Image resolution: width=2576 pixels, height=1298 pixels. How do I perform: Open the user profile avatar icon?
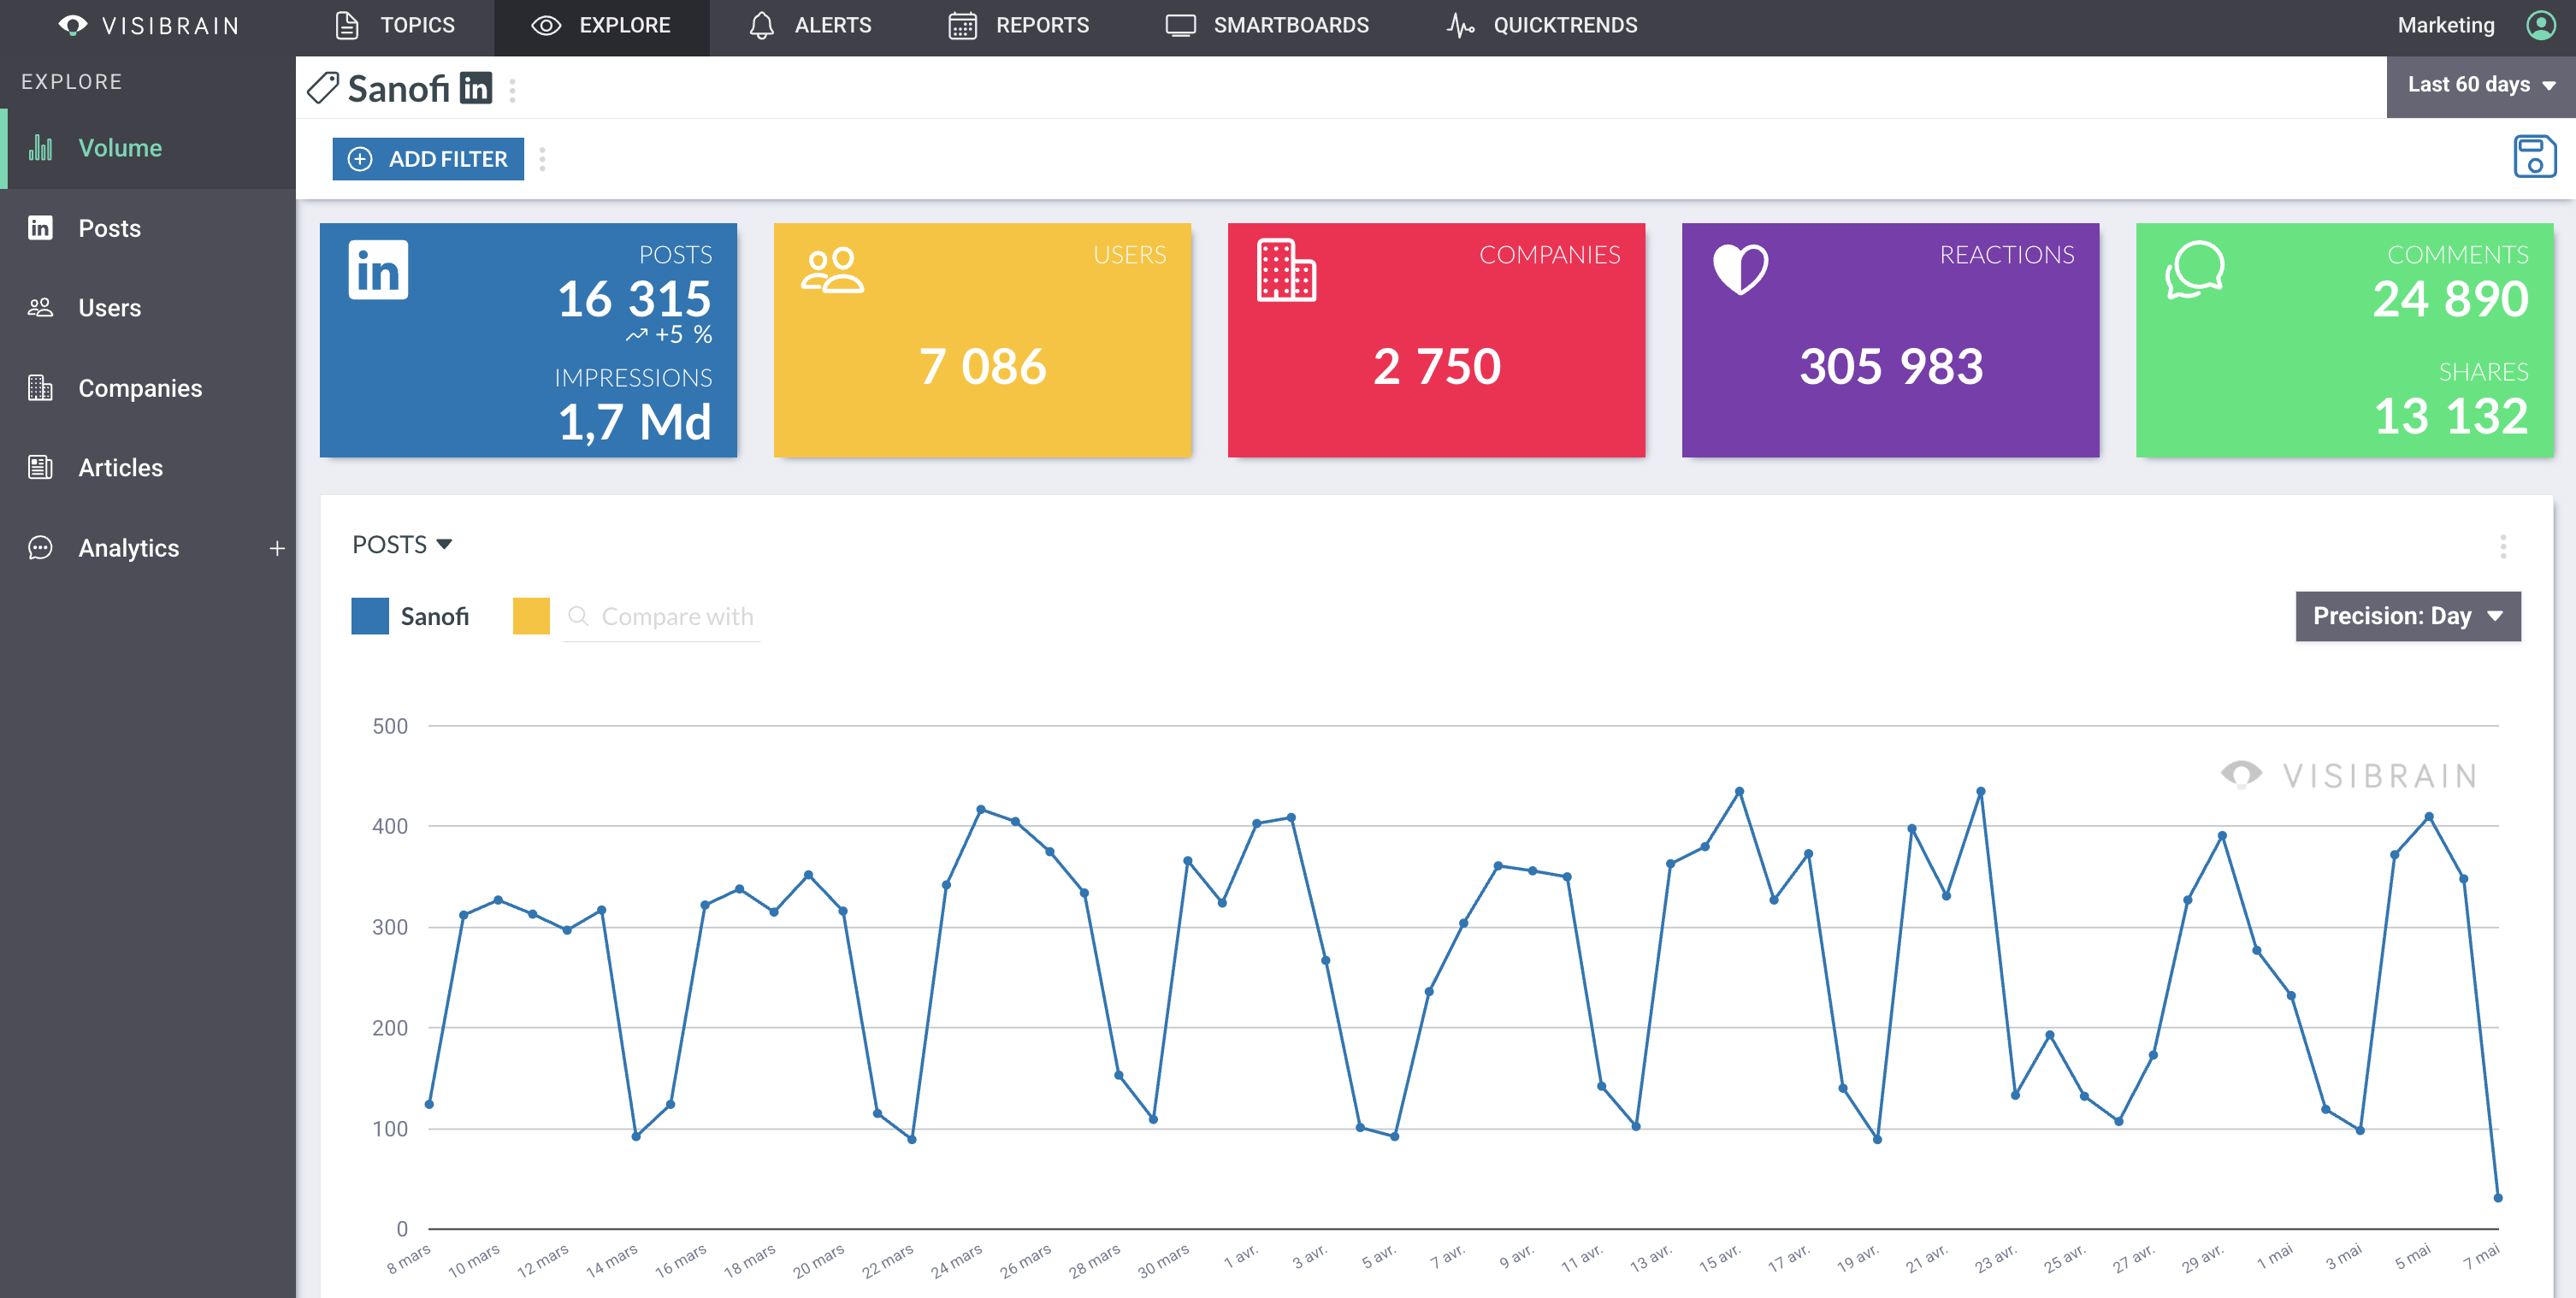pos(2540,25)
